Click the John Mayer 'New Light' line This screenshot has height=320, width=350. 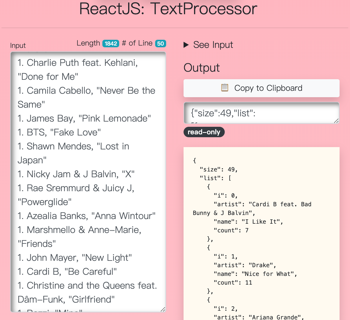(75, 258)
